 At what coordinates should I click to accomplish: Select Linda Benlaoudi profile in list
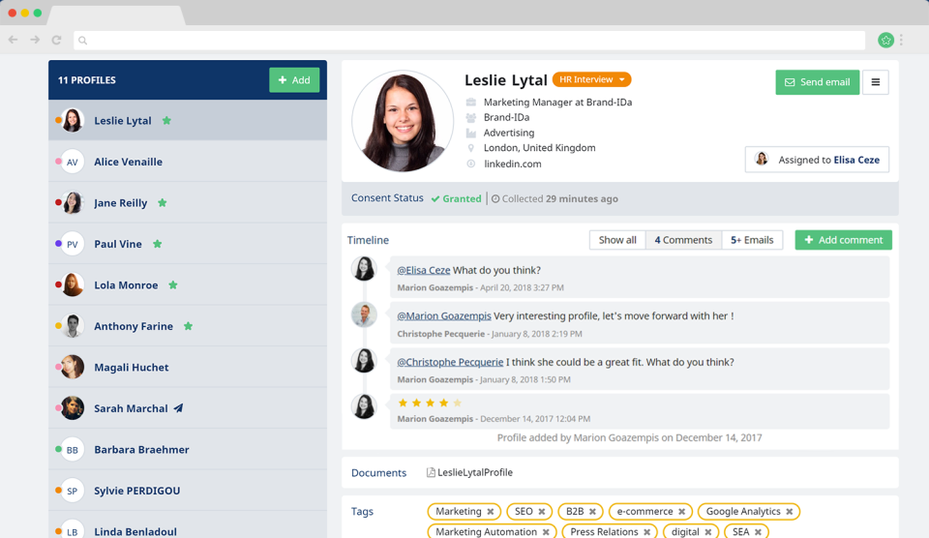(188, 526)
